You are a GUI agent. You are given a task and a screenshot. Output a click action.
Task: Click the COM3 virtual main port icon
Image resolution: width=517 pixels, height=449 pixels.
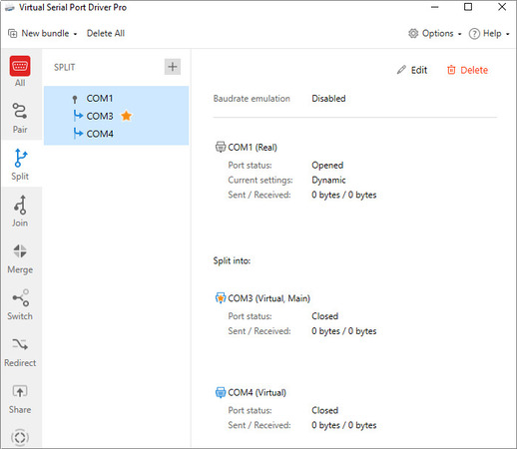click(x=220, y=298)
